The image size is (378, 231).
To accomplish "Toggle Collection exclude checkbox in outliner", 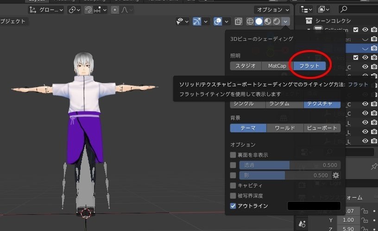I will [356, 30].
